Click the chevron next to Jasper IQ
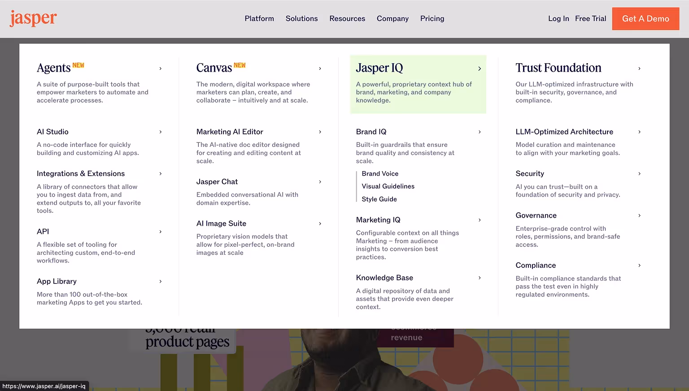This screenshot has width=689, height=391. pyautogui.click(x=480, y=69)
